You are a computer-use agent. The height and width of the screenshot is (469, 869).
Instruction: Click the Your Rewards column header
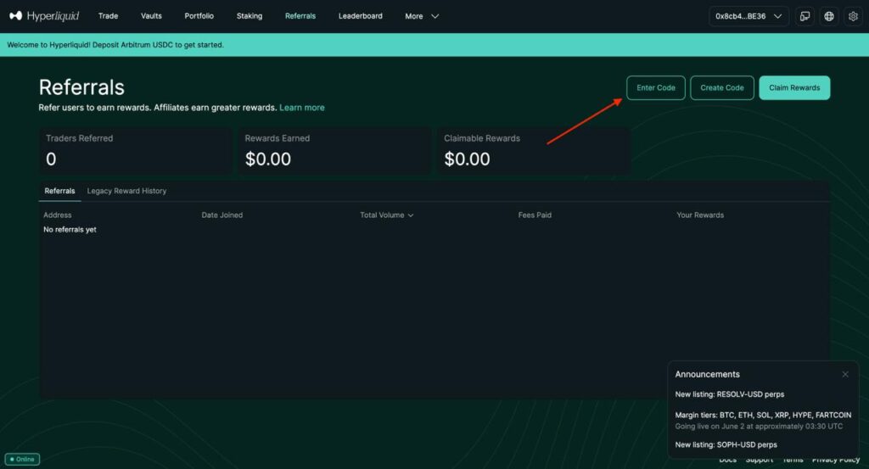coord(700,215)
